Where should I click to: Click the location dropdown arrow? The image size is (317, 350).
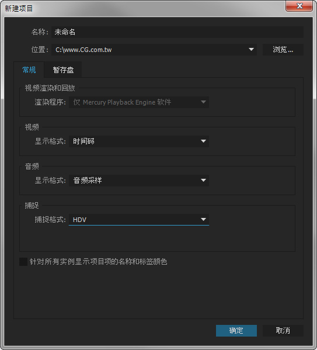[x=251, y=49]
